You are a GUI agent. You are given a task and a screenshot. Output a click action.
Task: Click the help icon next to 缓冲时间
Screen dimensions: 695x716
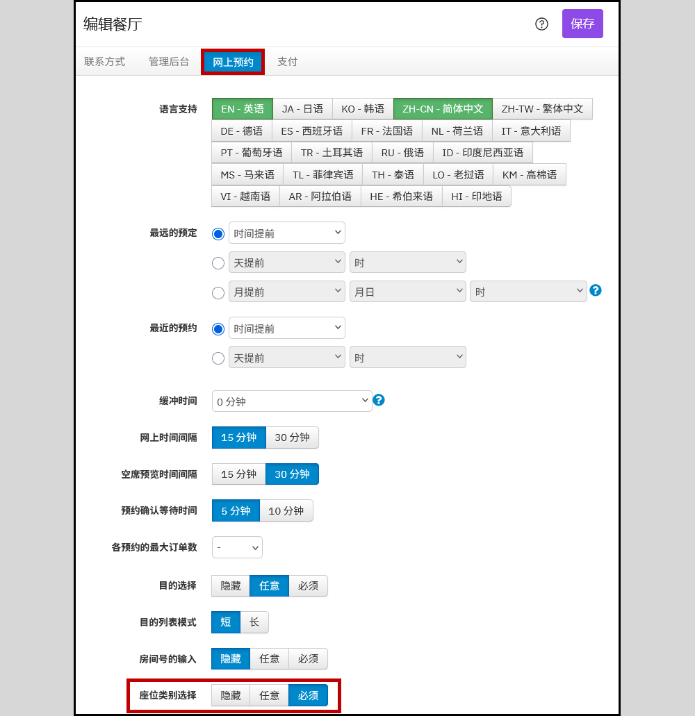tap(379, 401)
